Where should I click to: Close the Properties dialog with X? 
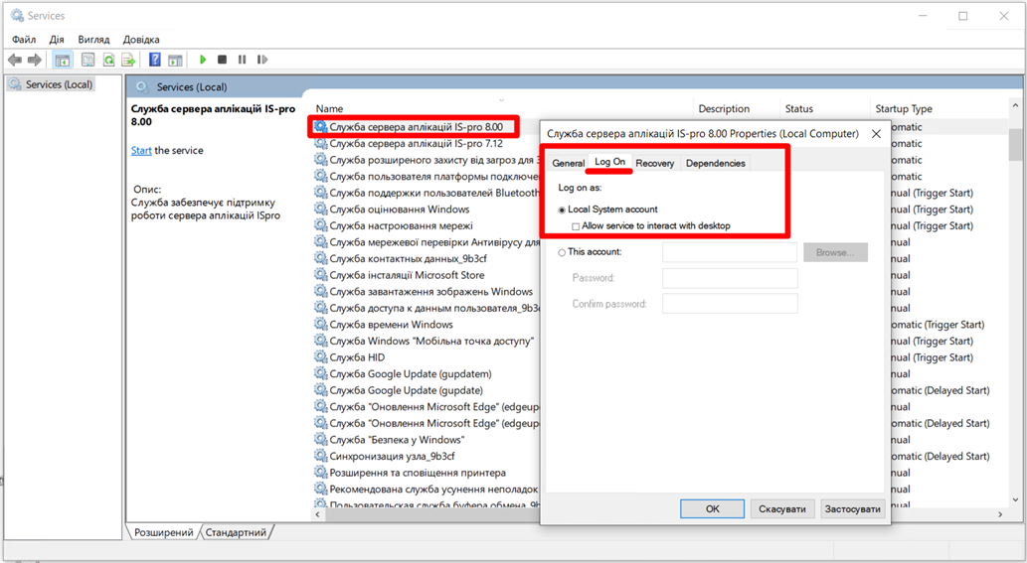[876, 133]
